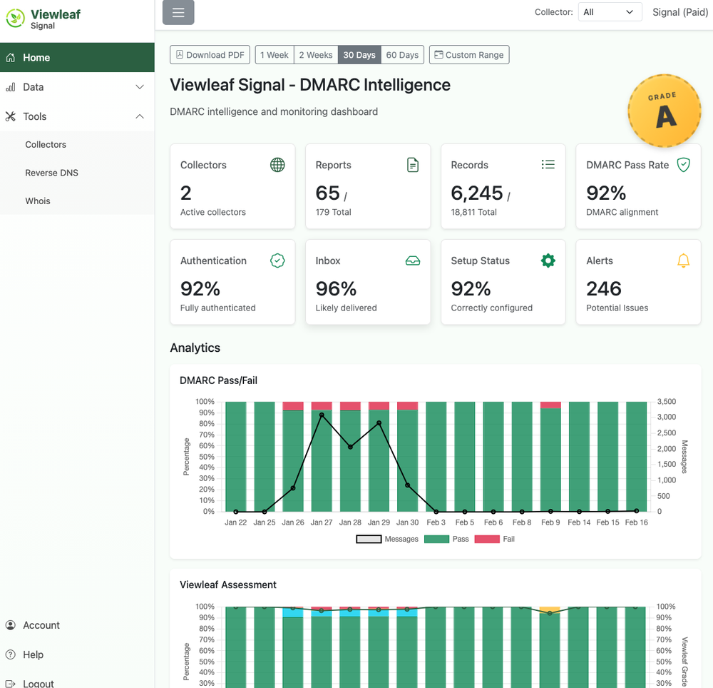The width and height of the screenshot is (713, 688).
Task: Click the gear icon on Setup Status card
Action: 548,260
